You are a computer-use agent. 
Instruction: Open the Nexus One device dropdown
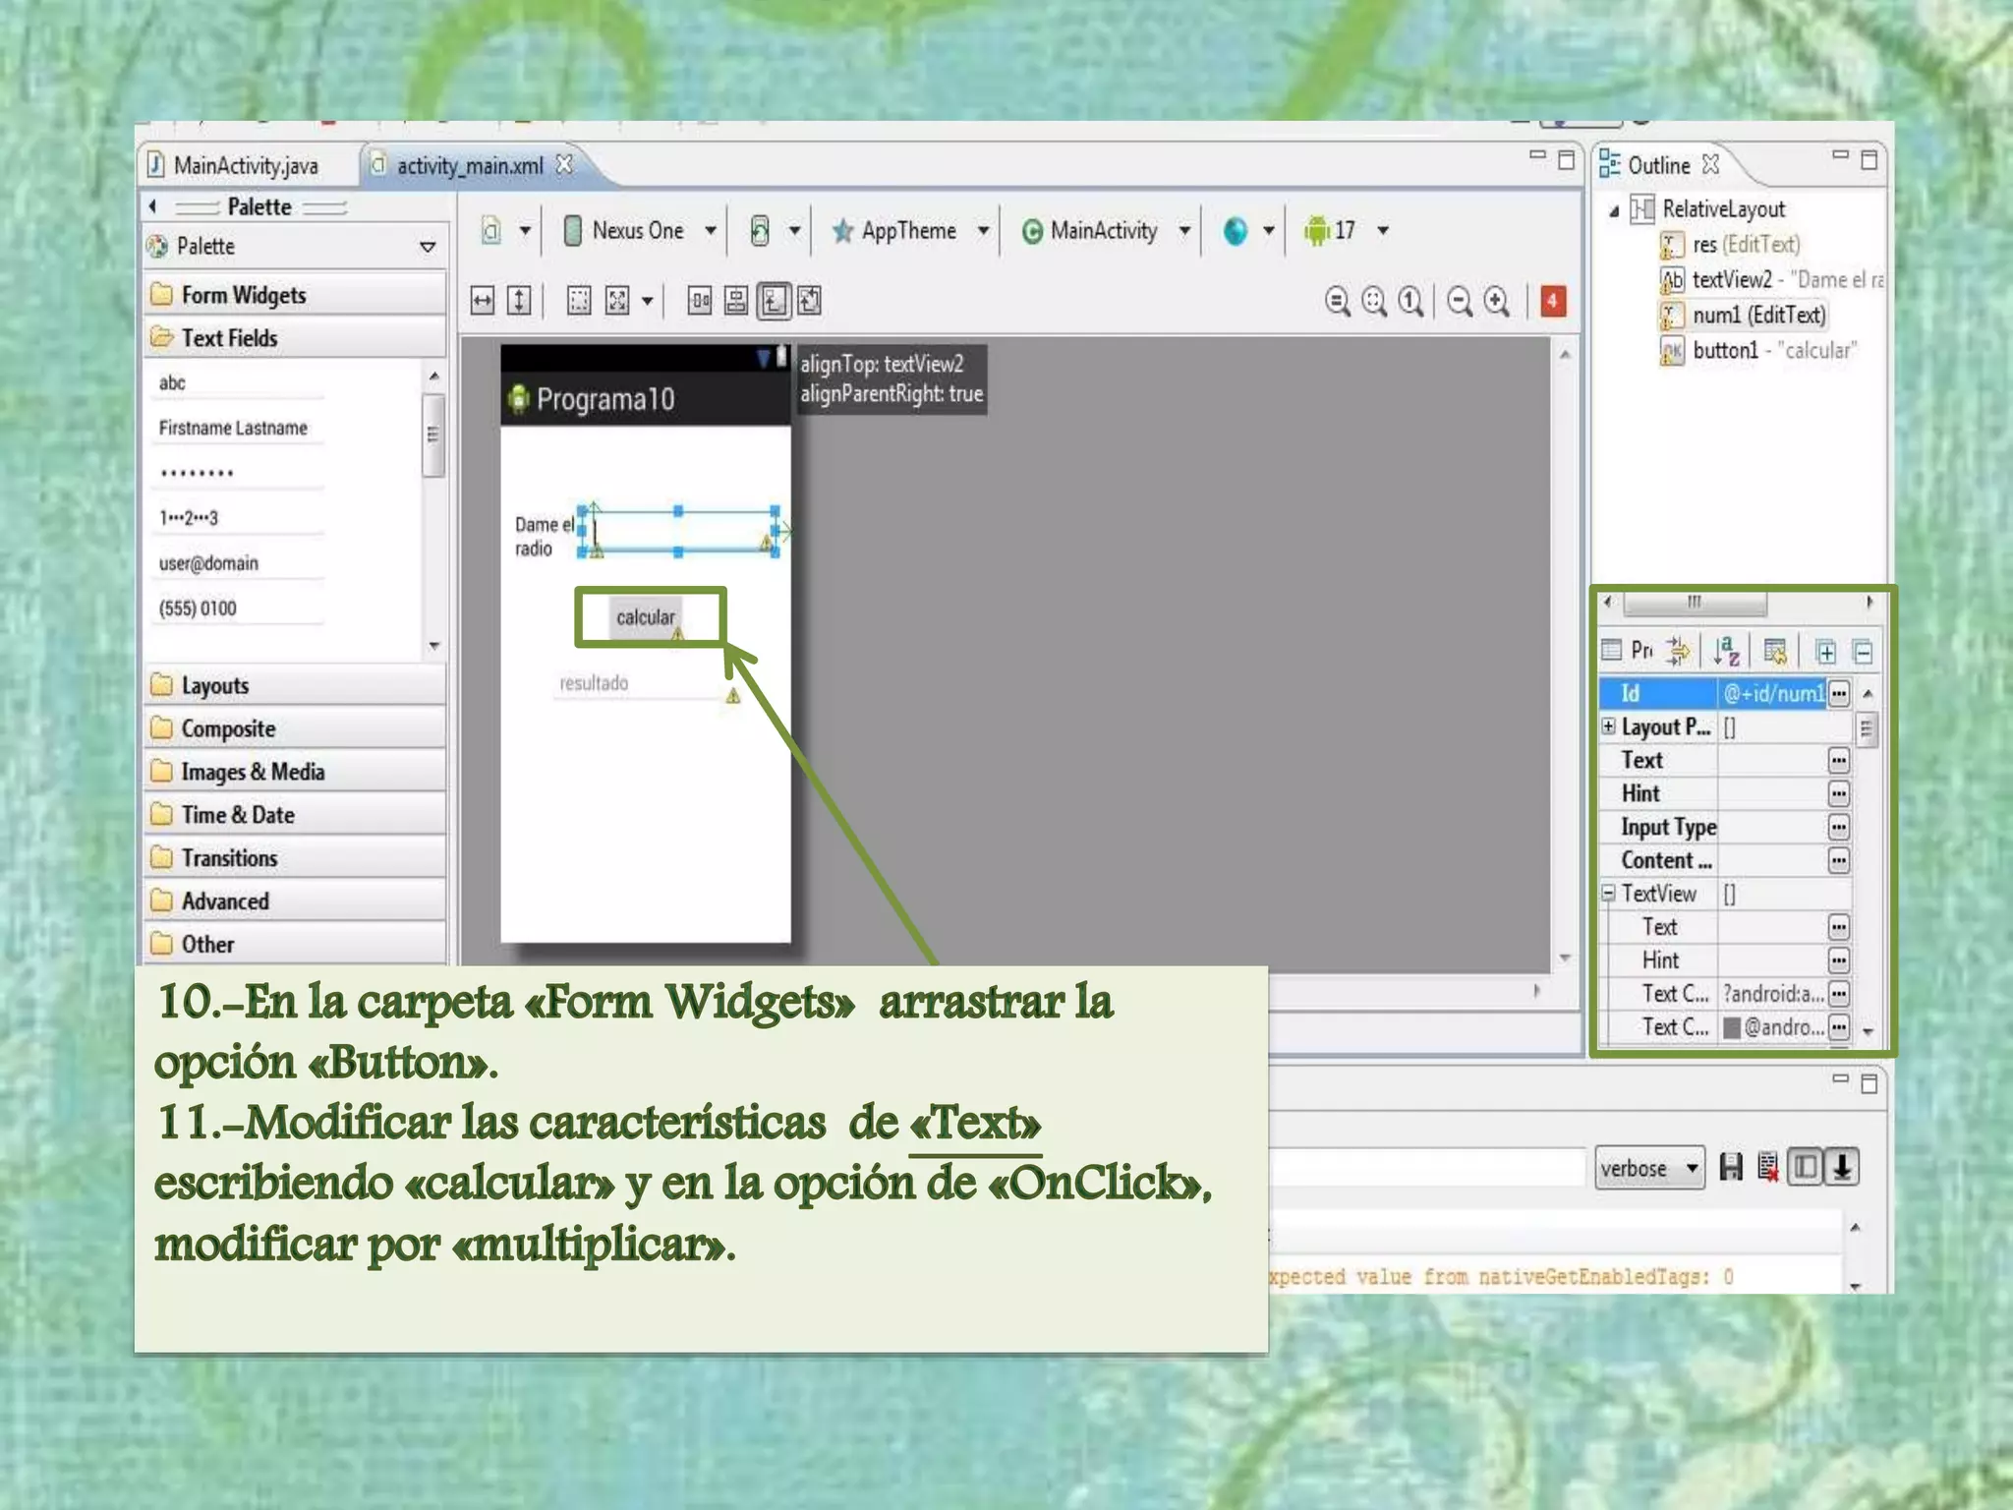(x=640, y=231)
